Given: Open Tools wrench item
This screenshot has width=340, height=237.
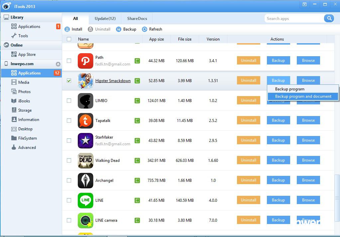Looking at the screenshot, I should 32,36.
